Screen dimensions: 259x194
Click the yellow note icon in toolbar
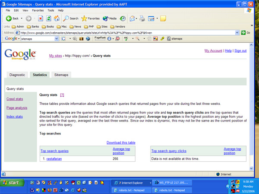[x=163, y=19]
